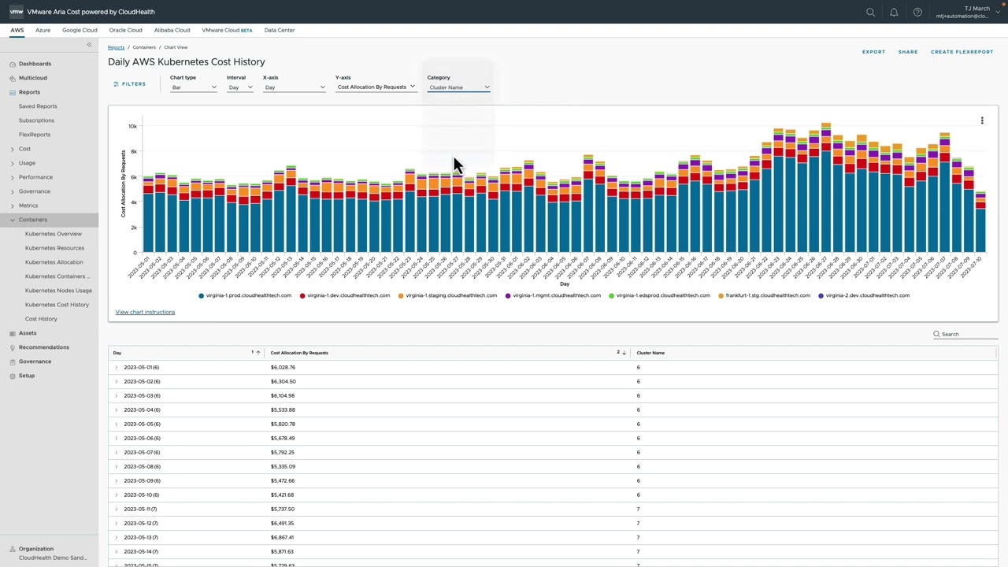This screenshot has height=567, width=1008.
Task: Toggle frankfurt-1.stg.cloudhealthtech.com legend series
Action: 767,295
